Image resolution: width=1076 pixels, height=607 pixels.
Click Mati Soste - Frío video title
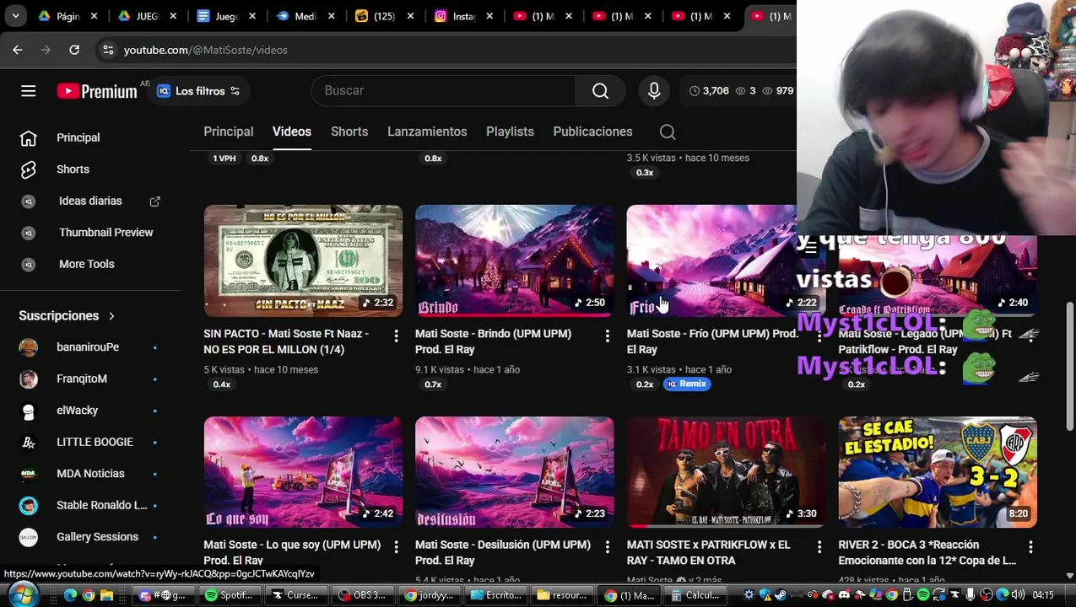point(712,341)
